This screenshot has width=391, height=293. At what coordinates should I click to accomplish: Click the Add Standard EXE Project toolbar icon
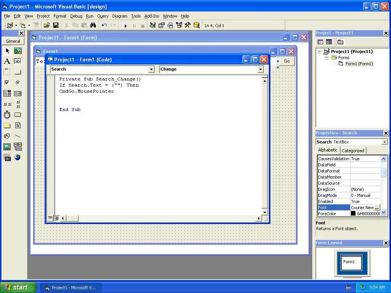point(10,25)
